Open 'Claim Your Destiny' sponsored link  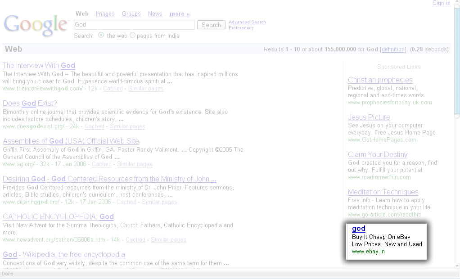click(x=378, y=155)
